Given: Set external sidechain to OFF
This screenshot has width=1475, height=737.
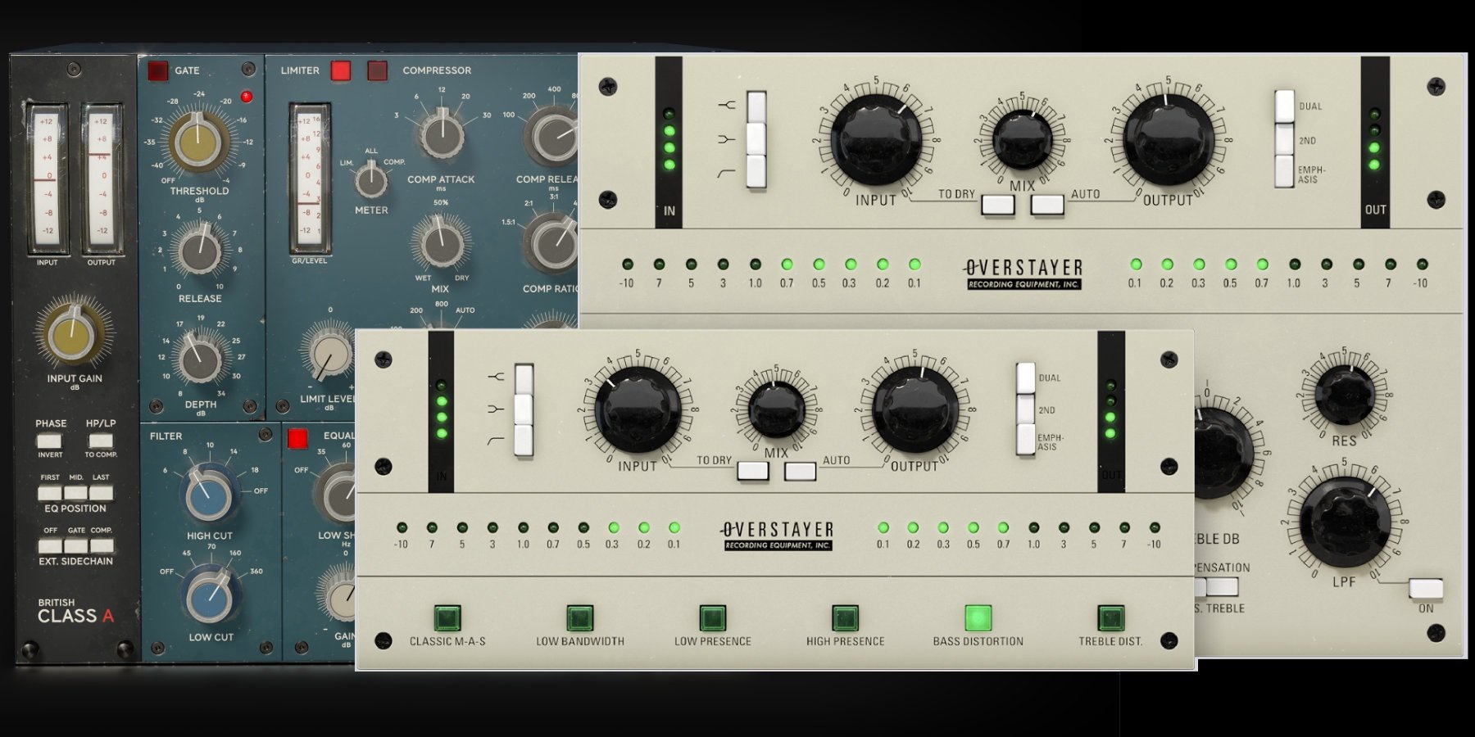Looking at the screenshot, I should coord(50,546).
